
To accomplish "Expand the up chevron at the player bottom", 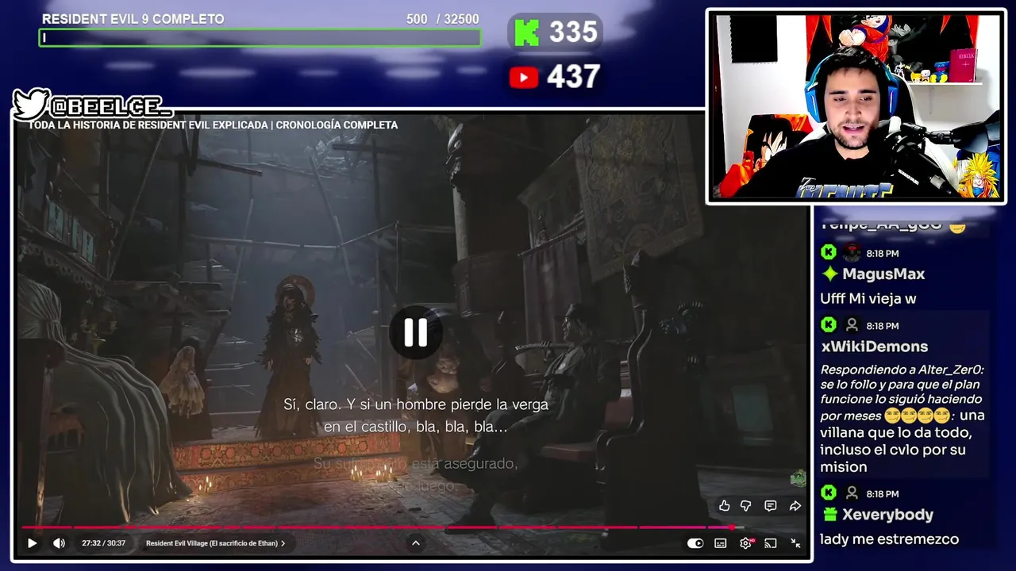I will (x=415, y=543).
